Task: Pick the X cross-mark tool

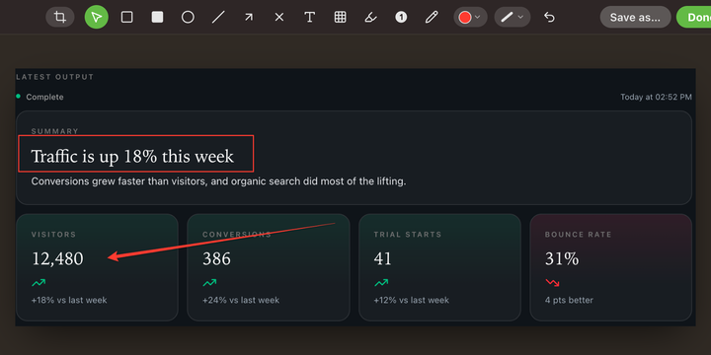Action: pos(279,17)
